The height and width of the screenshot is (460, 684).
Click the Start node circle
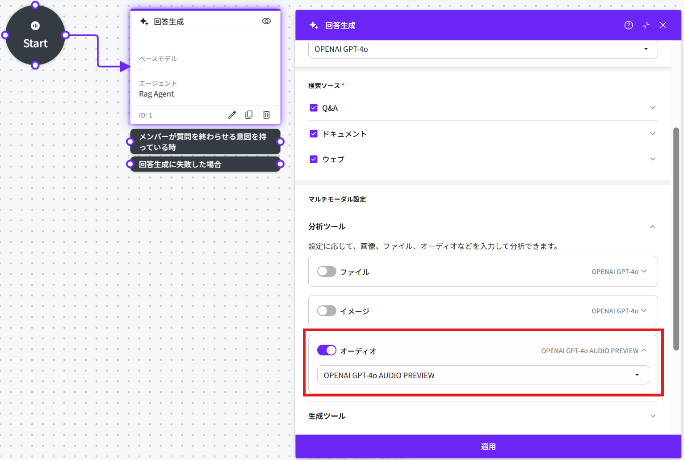click(x=35, y=36)
